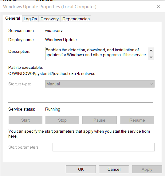Open the Recovery tab
This screenshot has width=165, height=176.
[x=49, y=19]
